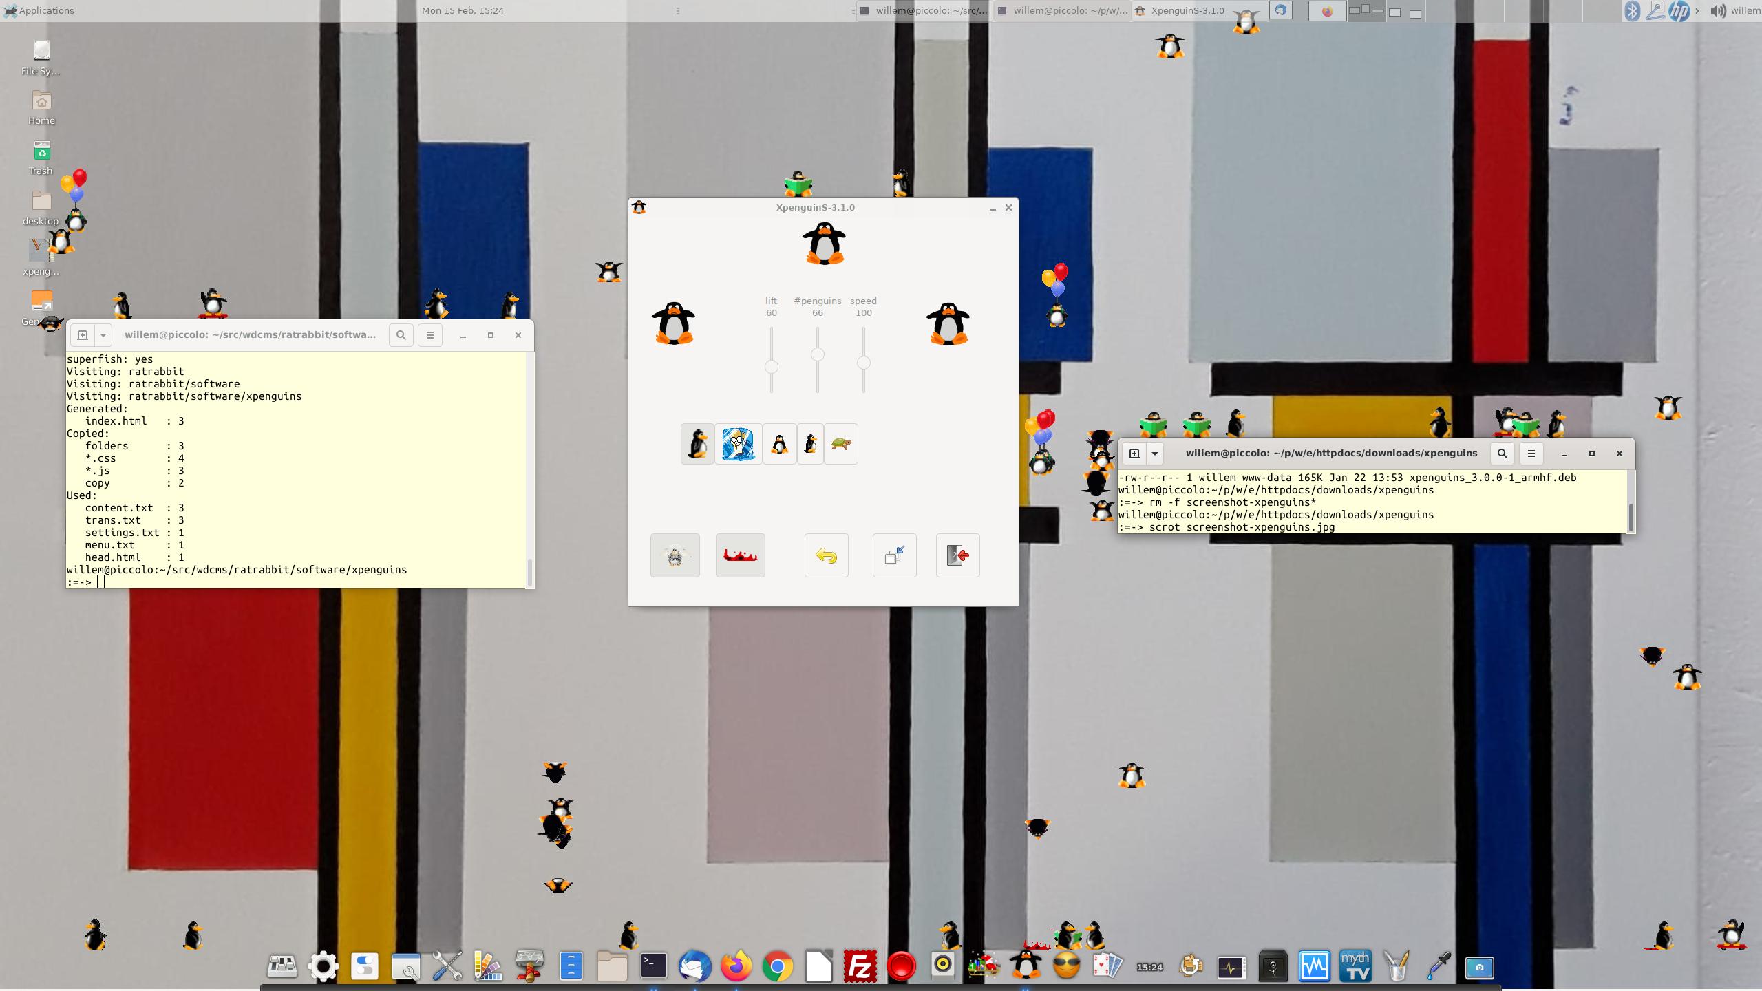Open the Applications menu in the top panel

(39, 10)
